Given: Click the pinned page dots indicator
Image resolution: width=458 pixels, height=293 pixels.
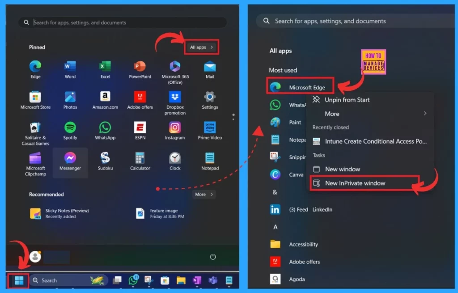Looking at the screenshot, I should coord(233,117).
